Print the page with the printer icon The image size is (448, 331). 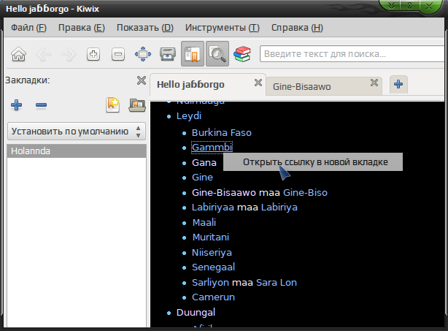click(x=168, y=54)
